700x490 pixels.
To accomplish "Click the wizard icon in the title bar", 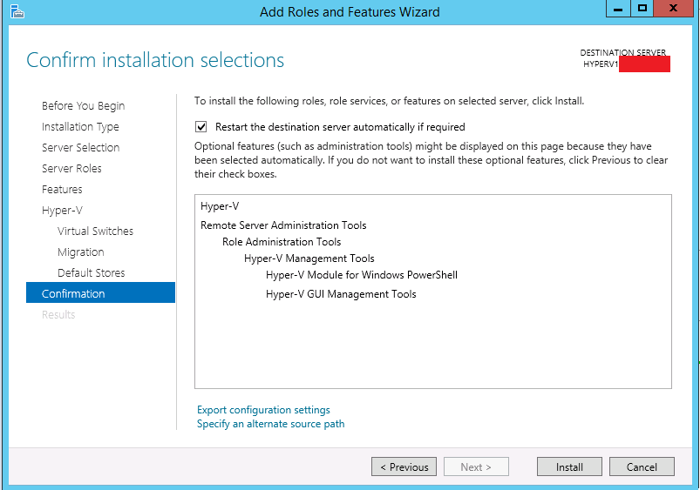I will [17, 11].
